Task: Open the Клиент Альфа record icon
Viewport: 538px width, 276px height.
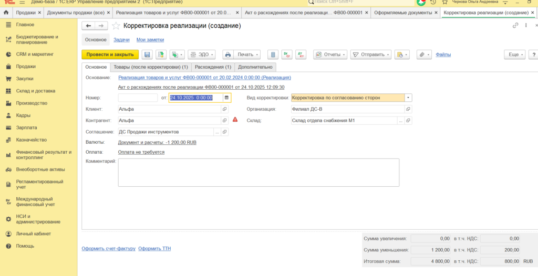Action: [225, 109]
